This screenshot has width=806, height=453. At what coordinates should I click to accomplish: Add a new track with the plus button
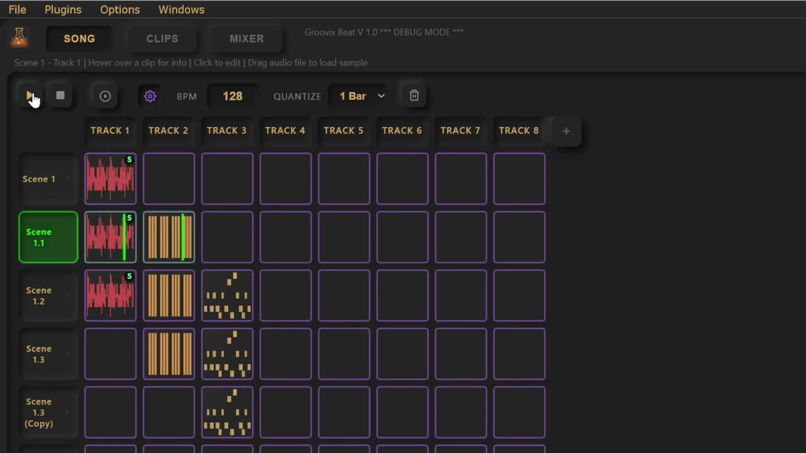pos(566,131)
